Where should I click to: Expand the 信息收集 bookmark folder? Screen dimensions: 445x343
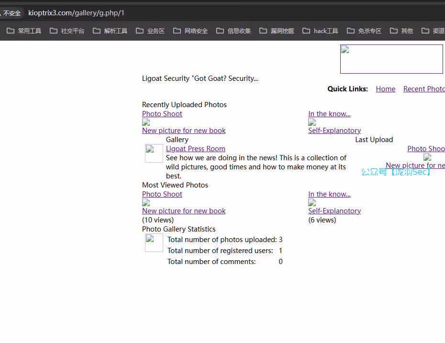[234, 31]
